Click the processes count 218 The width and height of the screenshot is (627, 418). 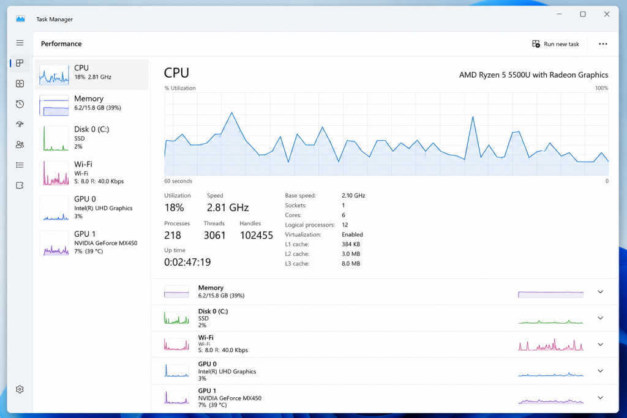point(173,236)
